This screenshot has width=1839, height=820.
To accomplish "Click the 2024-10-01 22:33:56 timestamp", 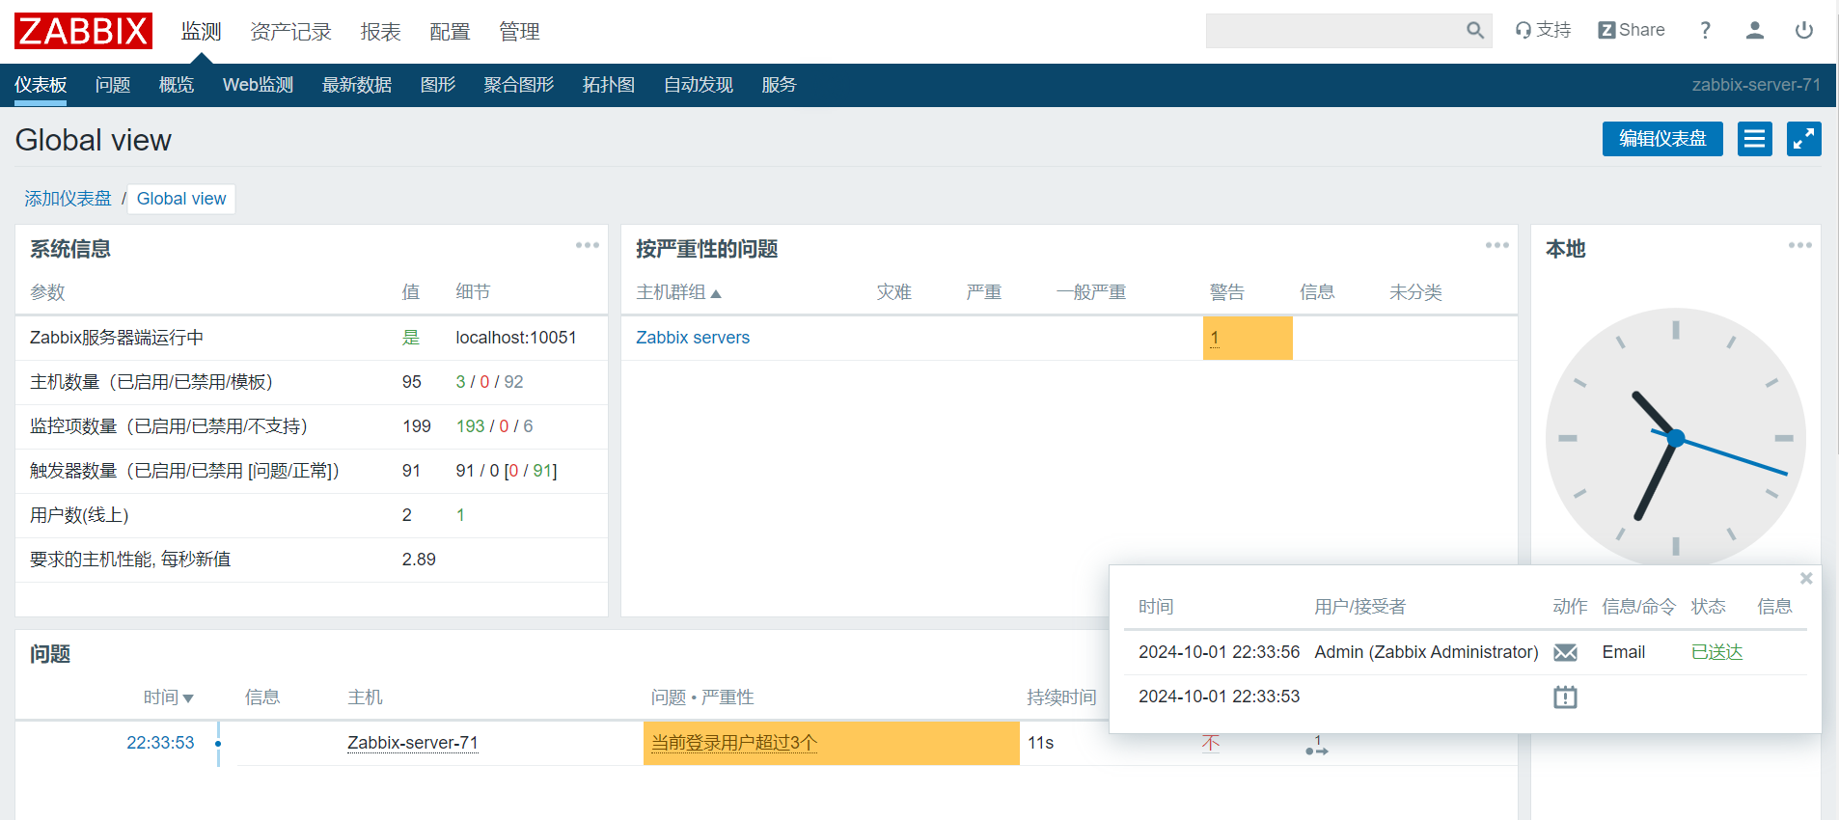I will coord(1219,652).
